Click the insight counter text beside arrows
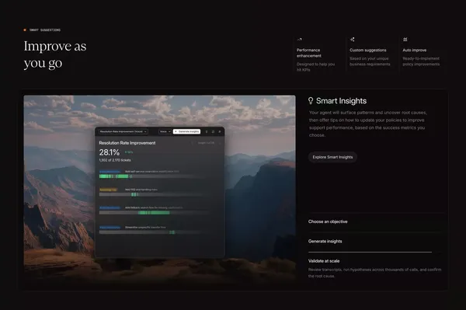The image size is (466, 310). coord(206,143)
